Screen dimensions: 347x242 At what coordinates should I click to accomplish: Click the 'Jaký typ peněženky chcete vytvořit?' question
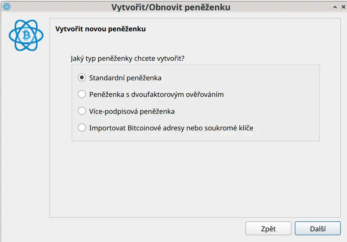tap(127, 58)
